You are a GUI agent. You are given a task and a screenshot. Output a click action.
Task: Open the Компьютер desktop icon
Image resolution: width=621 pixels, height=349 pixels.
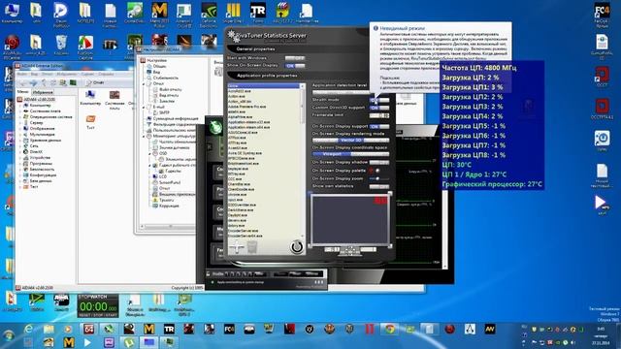click(x=12, y=13)
